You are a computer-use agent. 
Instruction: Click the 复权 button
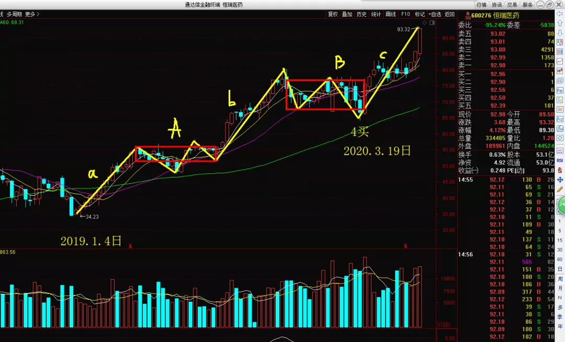333,14
